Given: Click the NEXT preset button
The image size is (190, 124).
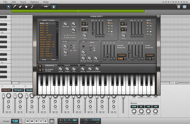Looking at the screenshot, I should (x=53, y=60).
